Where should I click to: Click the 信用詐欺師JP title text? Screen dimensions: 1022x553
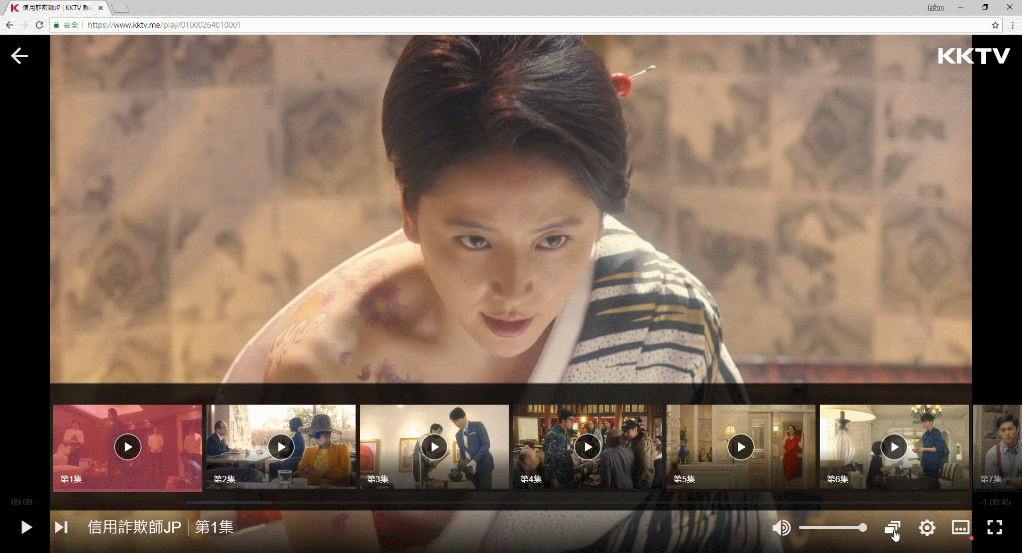pos(135,527)
